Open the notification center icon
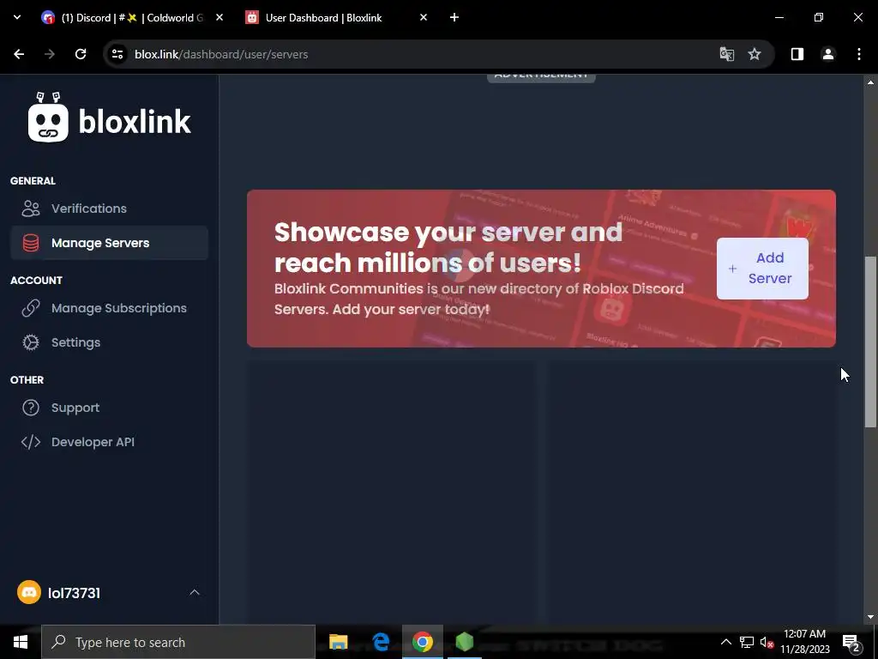 click(x=851, y=642)
